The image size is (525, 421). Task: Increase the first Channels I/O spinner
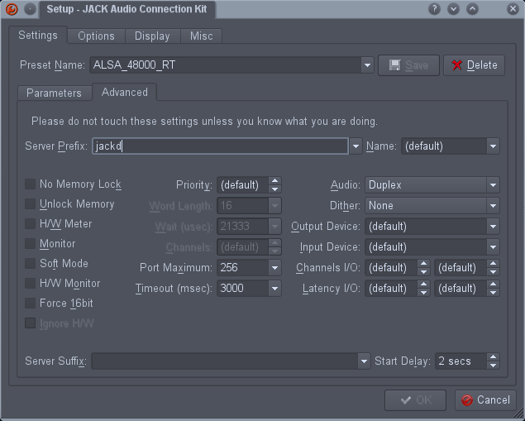[x=423, y=264]
